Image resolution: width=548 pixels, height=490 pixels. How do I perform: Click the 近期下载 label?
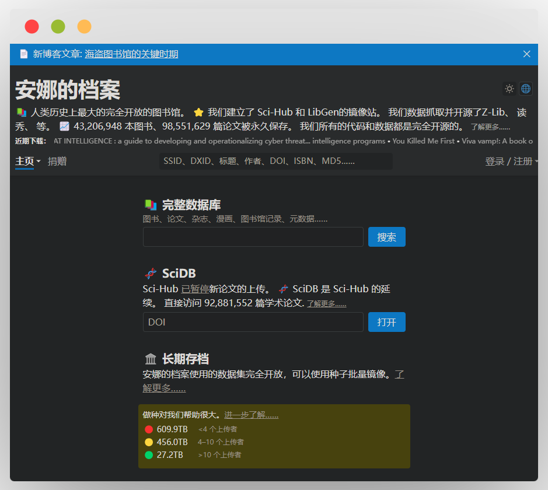30,141
